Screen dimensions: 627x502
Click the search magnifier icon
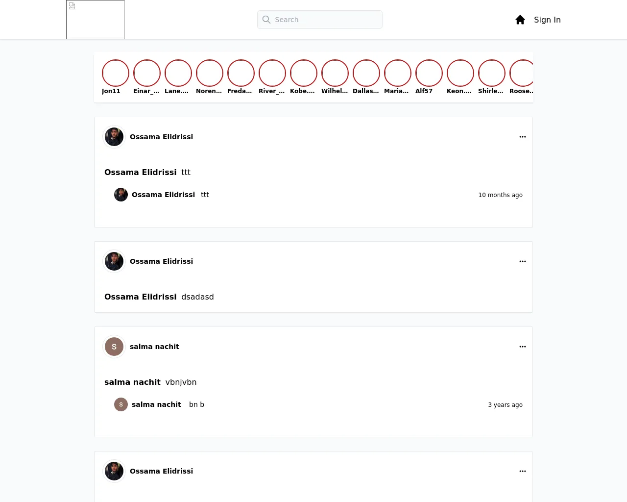point(266,20)
